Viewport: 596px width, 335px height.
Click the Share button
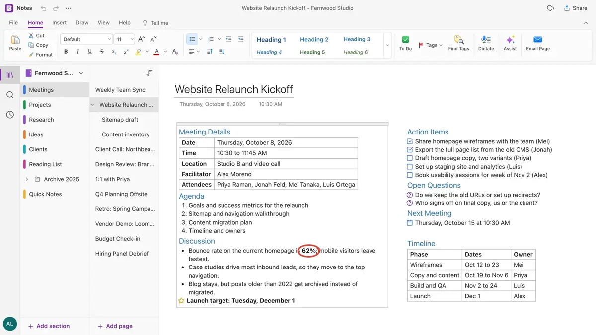[x=576, y=8]
